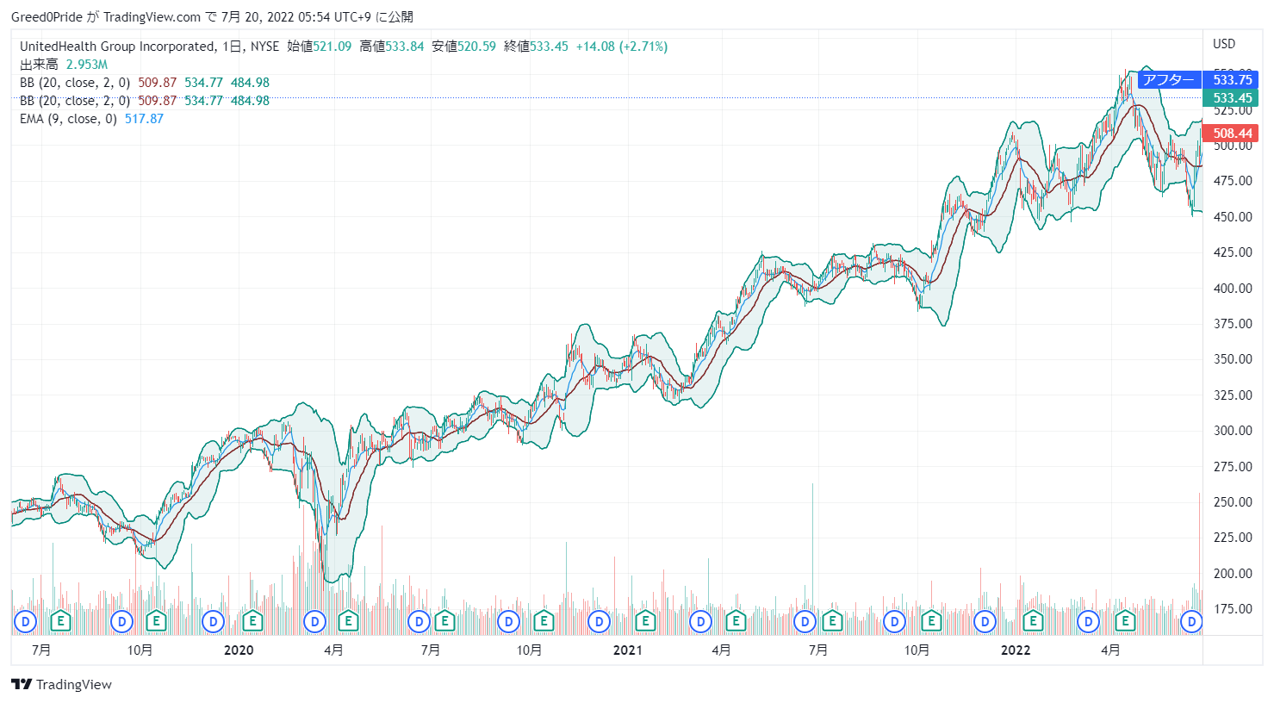Click the green 533.45 price tag
This screenshot has height=703, width=1274.
1233,98
